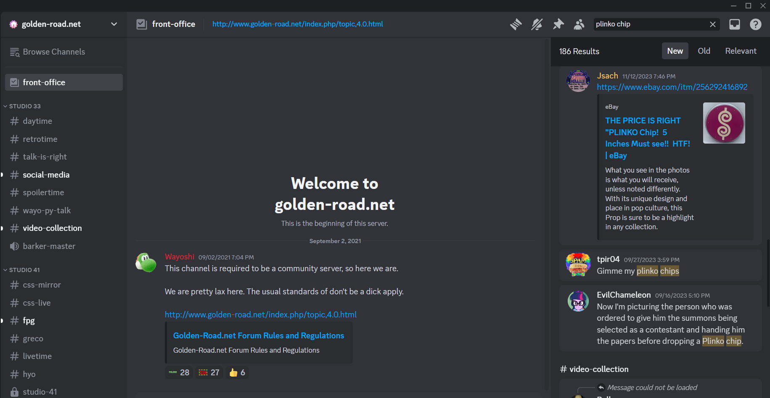Clear the plinko chip search

click(712, 24)
